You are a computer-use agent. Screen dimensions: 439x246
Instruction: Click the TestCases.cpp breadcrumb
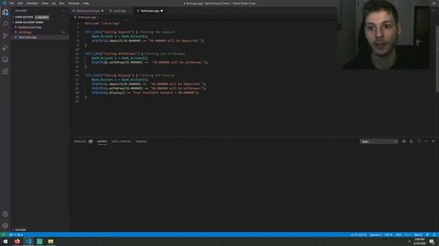[86, 17]
